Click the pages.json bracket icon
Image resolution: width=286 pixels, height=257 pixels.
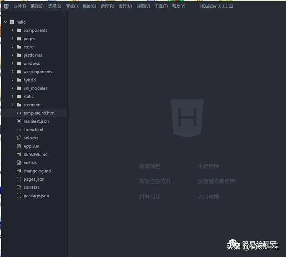(x=19, y=179)
